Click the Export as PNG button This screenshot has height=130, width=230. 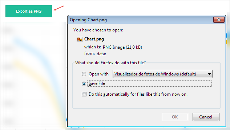29,11
